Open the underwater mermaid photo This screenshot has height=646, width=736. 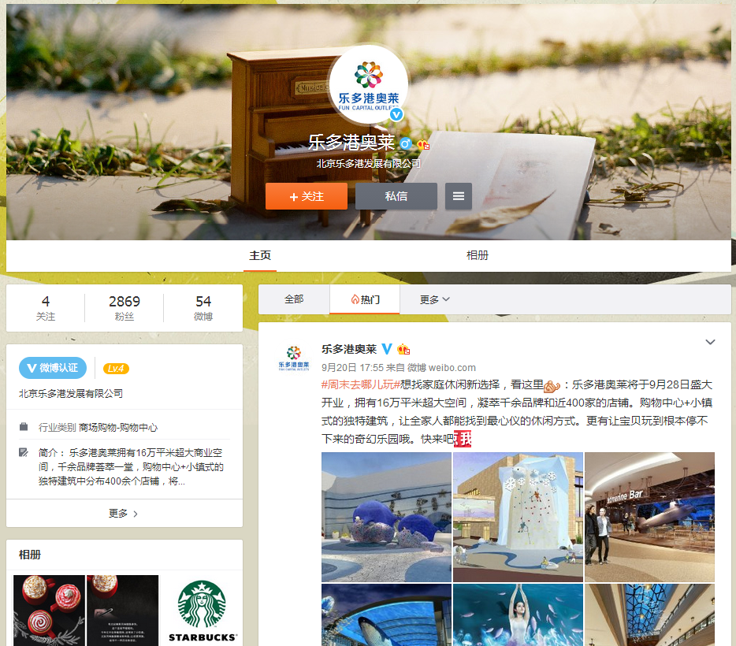[519, 615]
